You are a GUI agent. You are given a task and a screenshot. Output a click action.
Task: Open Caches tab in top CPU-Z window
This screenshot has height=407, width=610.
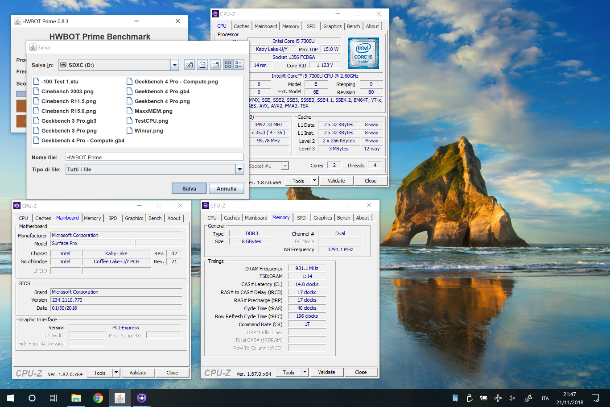(242, 26)
